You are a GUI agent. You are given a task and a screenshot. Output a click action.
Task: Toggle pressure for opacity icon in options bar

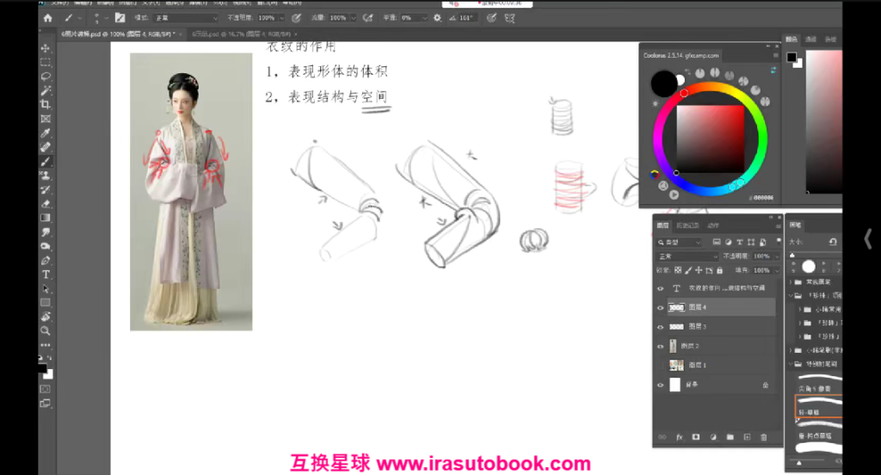click(296, 18)
